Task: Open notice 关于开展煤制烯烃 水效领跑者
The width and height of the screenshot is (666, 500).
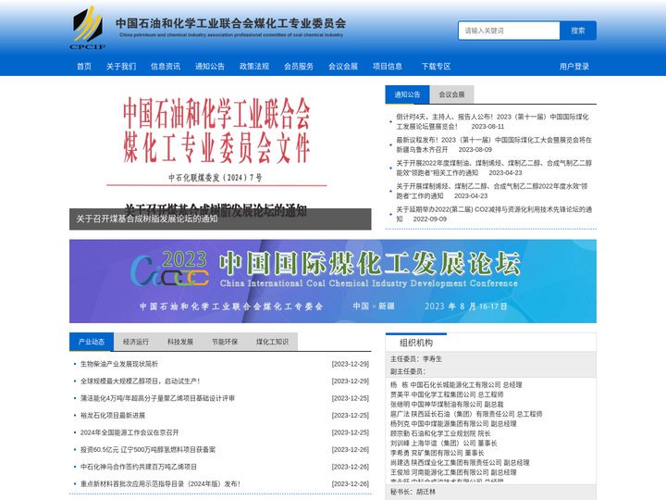Action: click(x=492, y=191)
